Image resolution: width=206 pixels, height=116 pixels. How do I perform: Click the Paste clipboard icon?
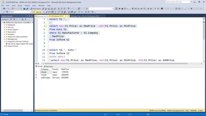64,9
